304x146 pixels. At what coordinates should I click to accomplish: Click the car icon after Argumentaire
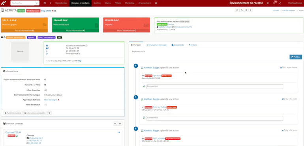pyautogui.click(x=156, y=3)
